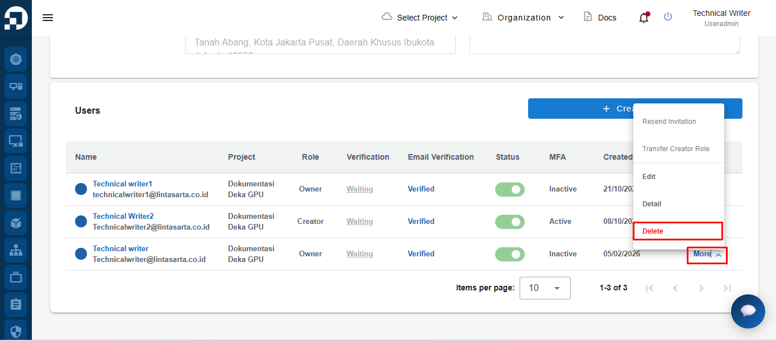Toggle status for Technical writer1
The width and height of the screenshot is (776, 341).
tap(509, 189)
